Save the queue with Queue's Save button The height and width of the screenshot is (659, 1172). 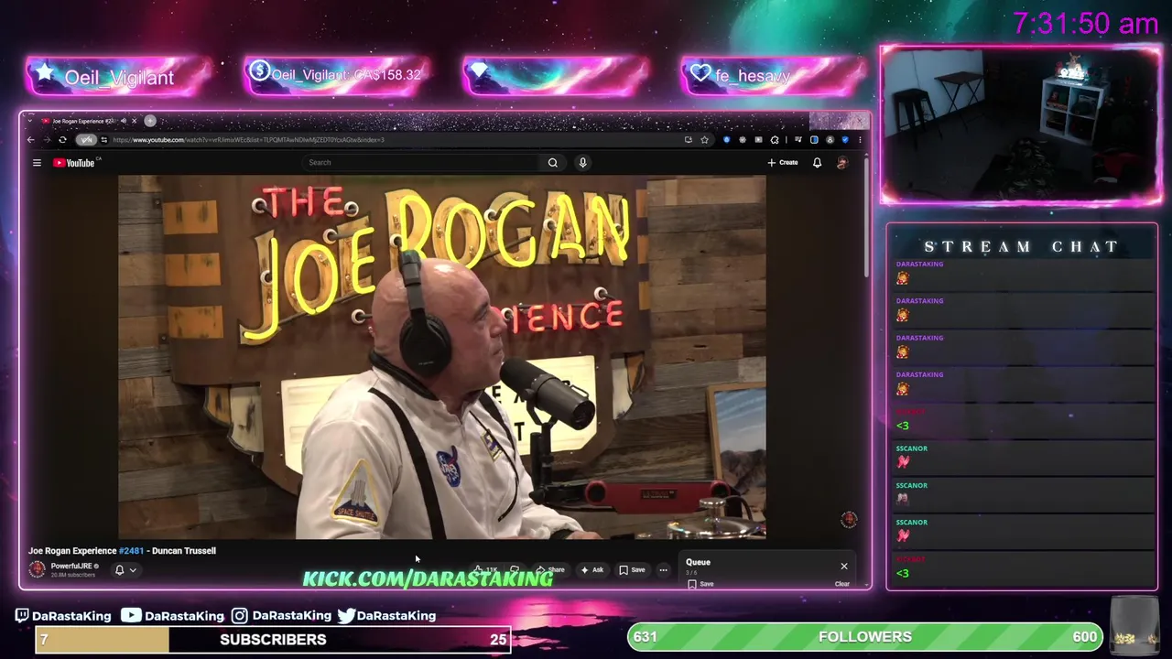click(x=701, y=584)
